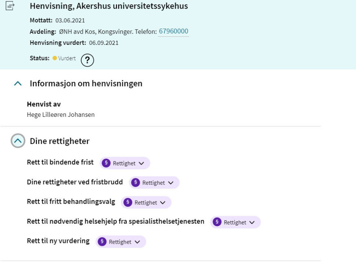Click department text ØNH avd Kos, Kongsvinger
The image size is (356, 267).
coord(96,32)
